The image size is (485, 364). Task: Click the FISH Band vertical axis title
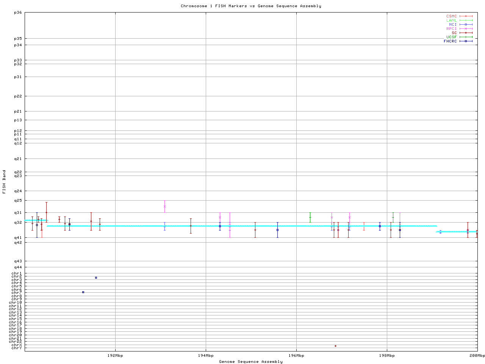click(x=4, y=182)
